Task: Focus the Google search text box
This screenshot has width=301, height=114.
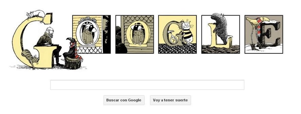Action: (x=147, y=85)
